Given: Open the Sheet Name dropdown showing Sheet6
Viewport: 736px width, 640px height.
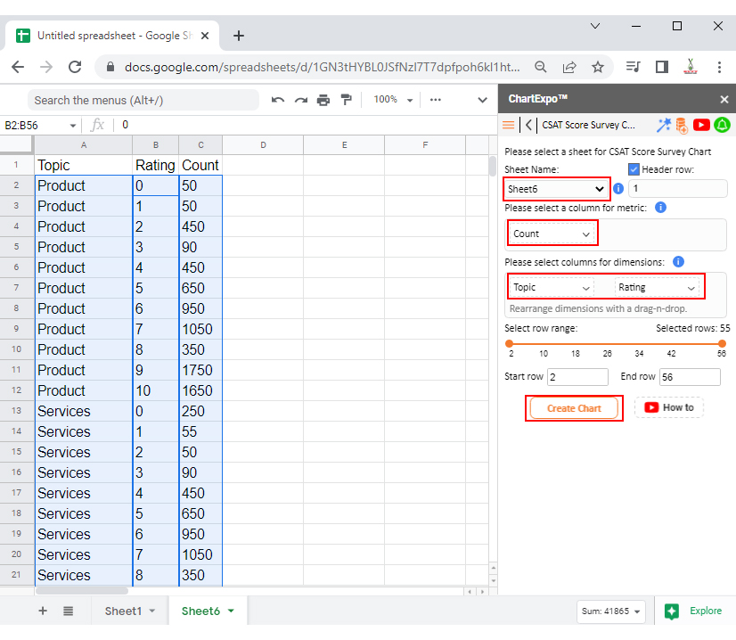Looking at the screenshot, I should [556, 189].
